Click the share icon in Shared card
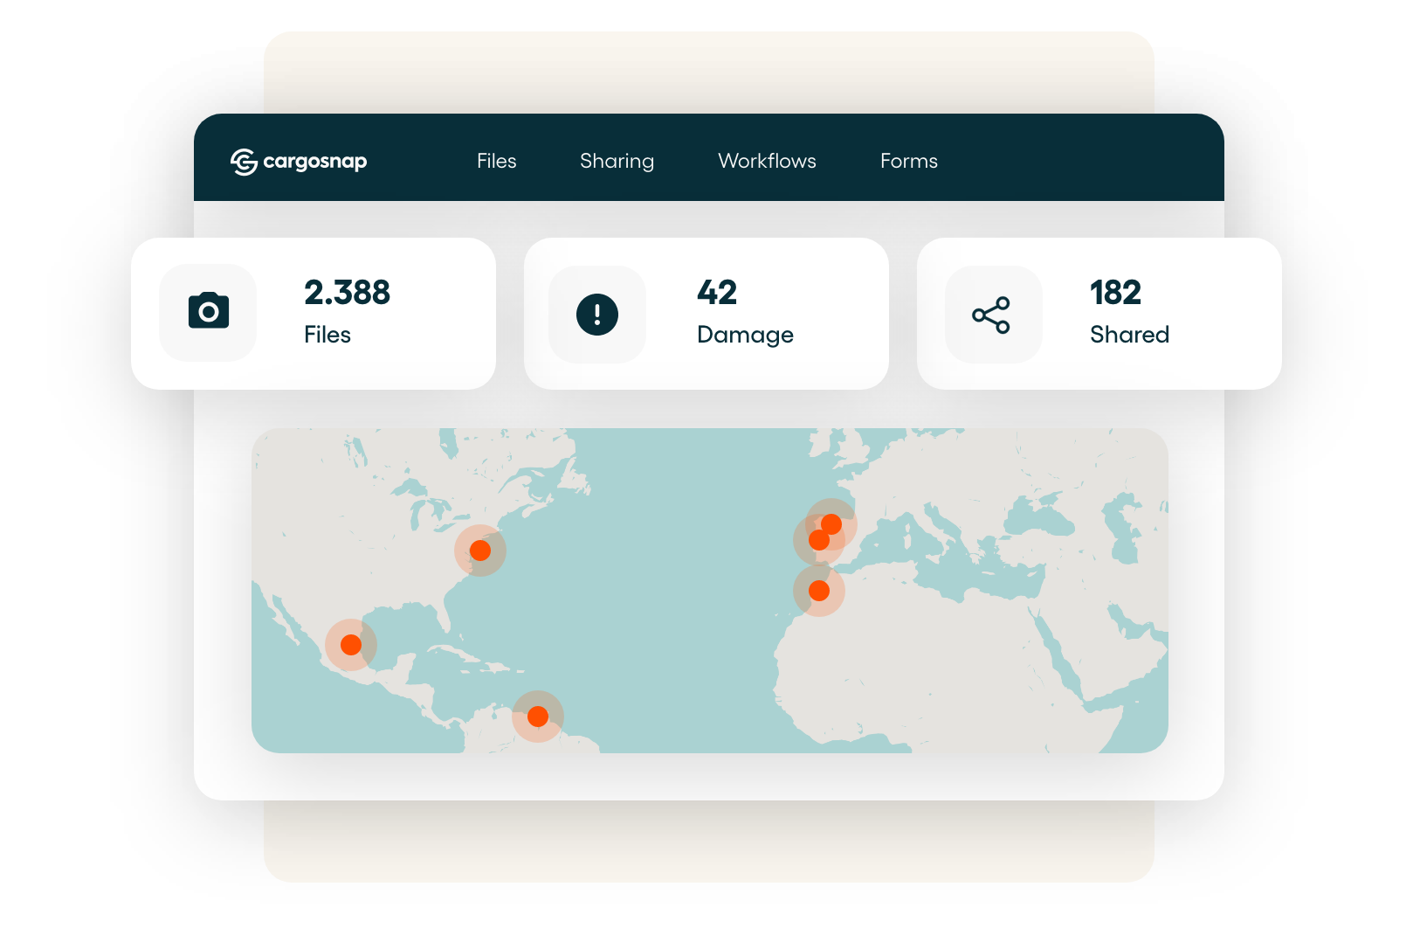Viewport: 1413px width, 949px height. tap(992, 315)
